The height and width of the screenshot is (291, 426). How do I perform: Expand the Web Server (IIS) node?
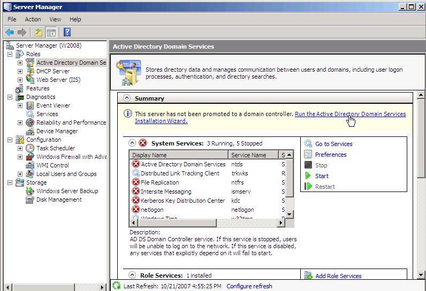[20, 80]
